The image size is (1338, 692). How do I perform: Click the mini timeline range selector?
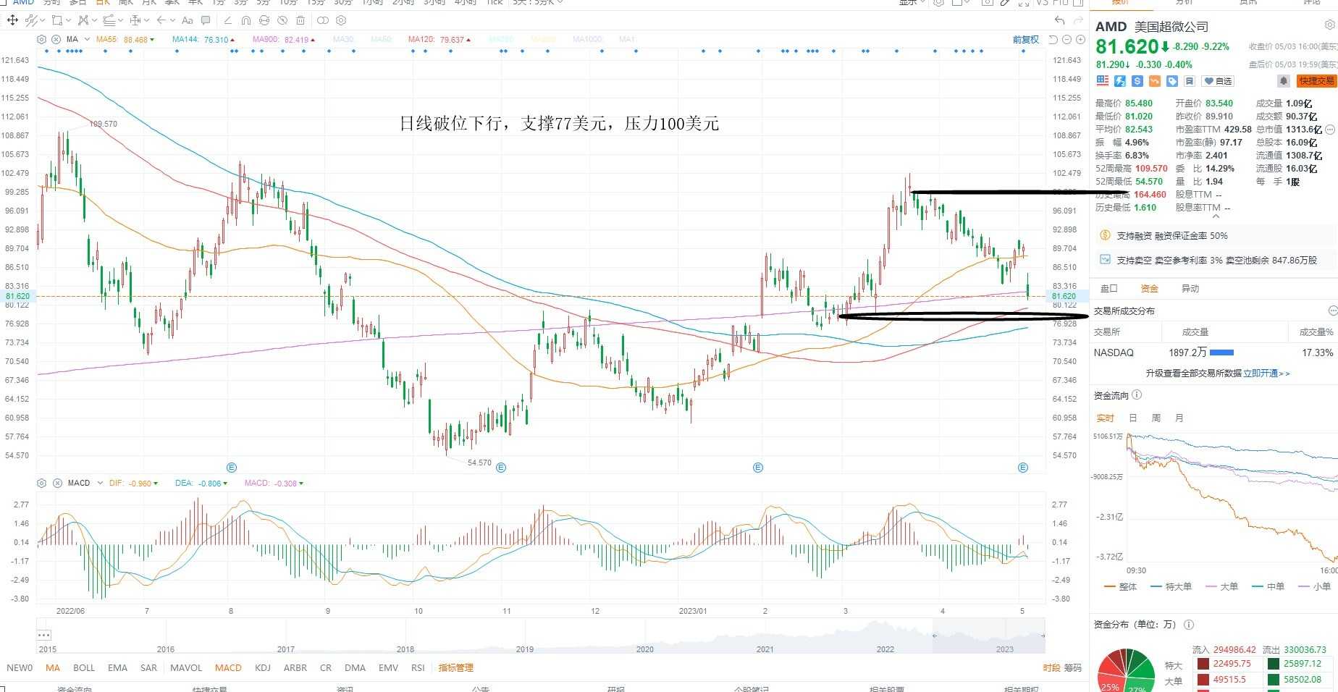988,636
